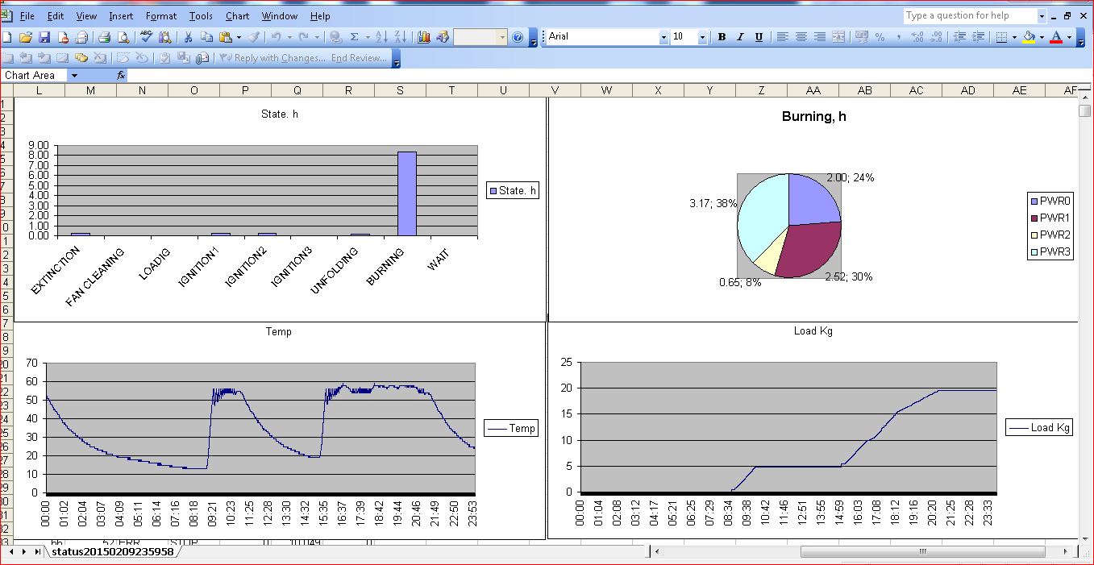Viewport: 1094px width, 565px height.
Task: Click the Save icon in the toolbar
Action: point(44,37)
